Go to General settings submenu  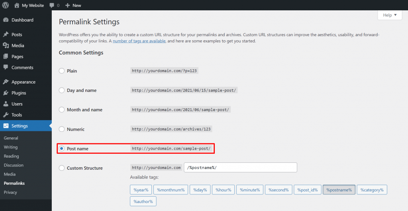11,138
